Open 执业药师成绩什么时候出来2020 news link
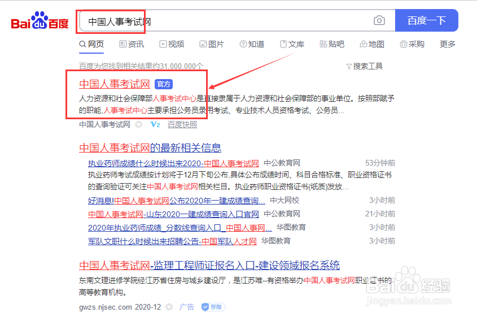The width and height of the screenshot is (477, 317). (173, 163)
